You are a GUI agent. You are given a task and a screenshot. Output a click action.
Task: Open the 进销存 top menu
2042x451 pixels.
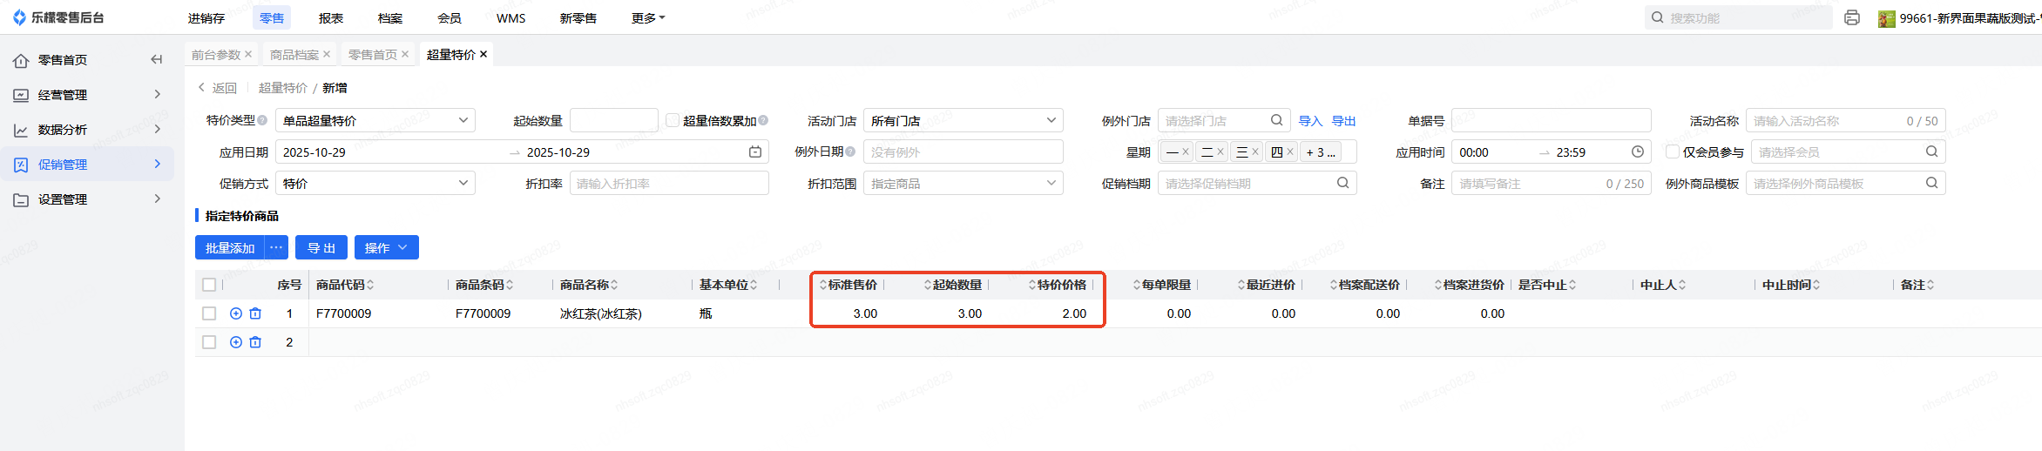pos(206,17)
